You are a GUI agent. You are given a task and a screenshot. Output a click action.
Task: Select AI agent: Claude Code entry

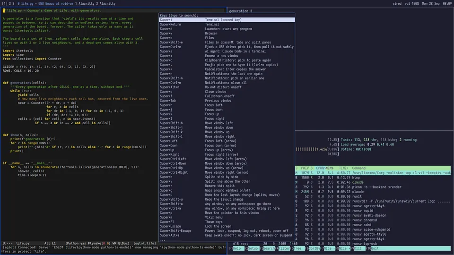tap(227, 51)
